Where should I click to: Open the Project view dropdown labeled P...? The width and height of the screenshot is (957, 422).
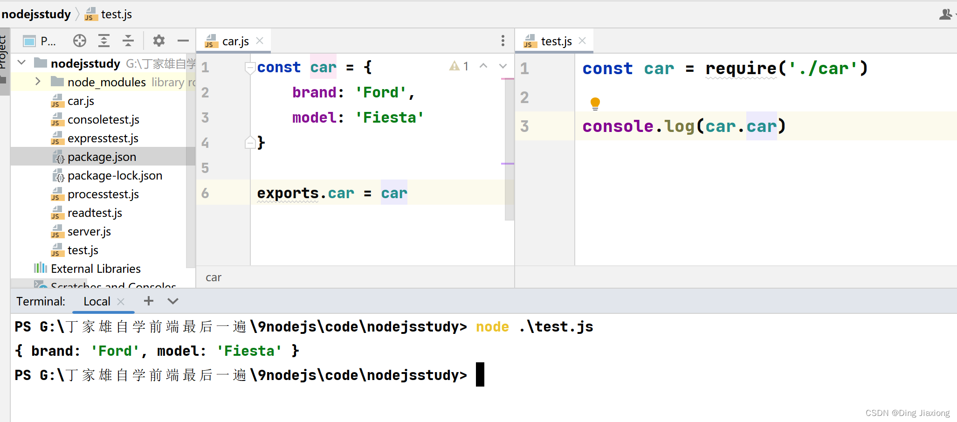point(40,41)
